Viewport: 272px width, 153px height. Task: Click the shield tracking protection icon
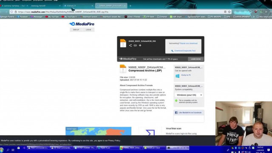[x=11, y=12]
